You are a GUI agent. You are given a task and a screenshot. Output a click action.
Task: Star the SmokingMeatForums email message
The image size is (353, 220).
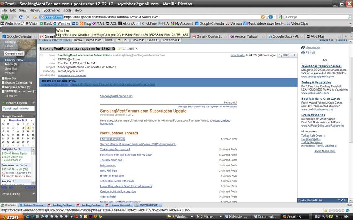[42, 55]
